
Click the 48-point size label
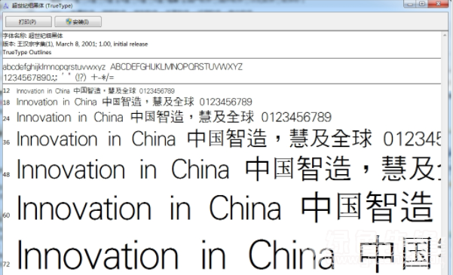(x=6, y=175)
